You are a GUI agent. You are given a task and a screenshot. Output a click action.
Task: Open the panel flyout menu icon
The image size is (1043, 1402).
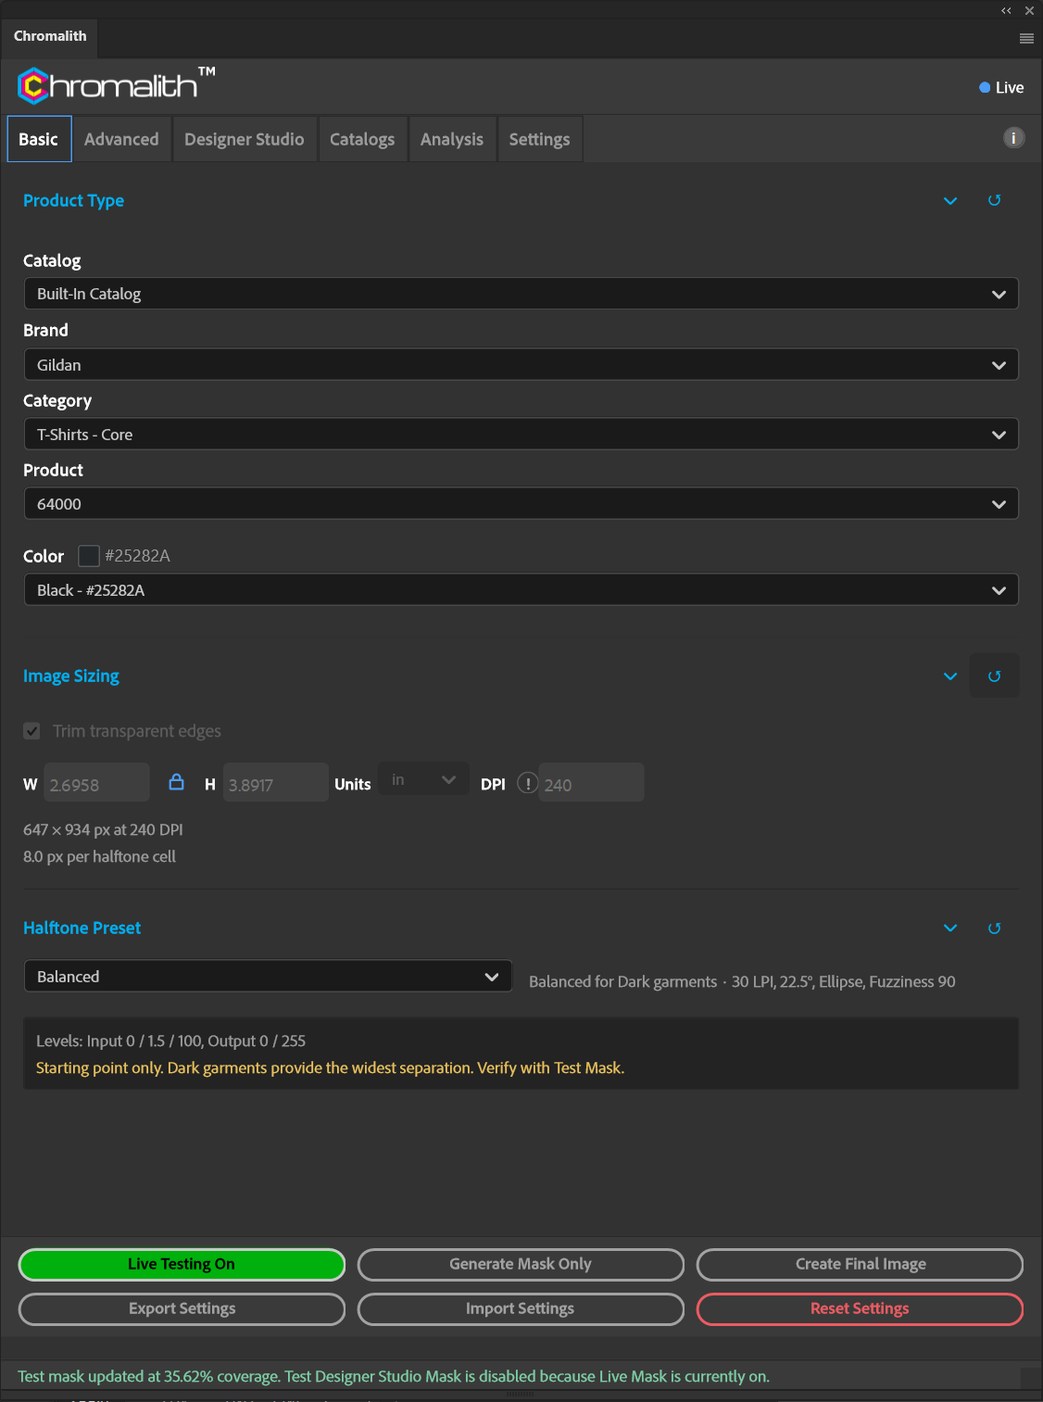coord(1026,39)
